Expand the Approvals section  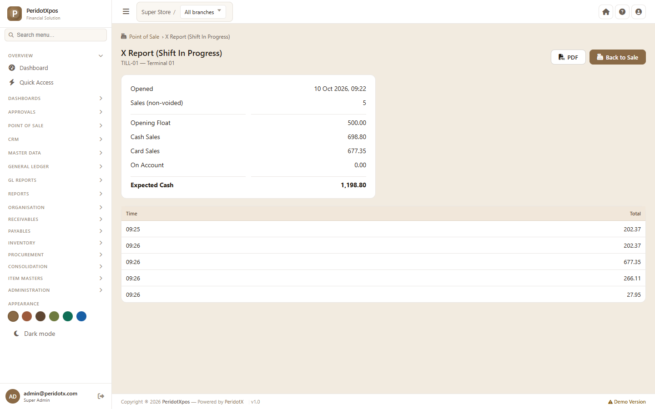55,112
